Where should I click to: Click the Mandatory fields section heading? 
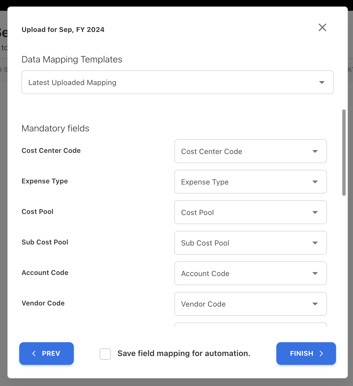tap(55, 128)
